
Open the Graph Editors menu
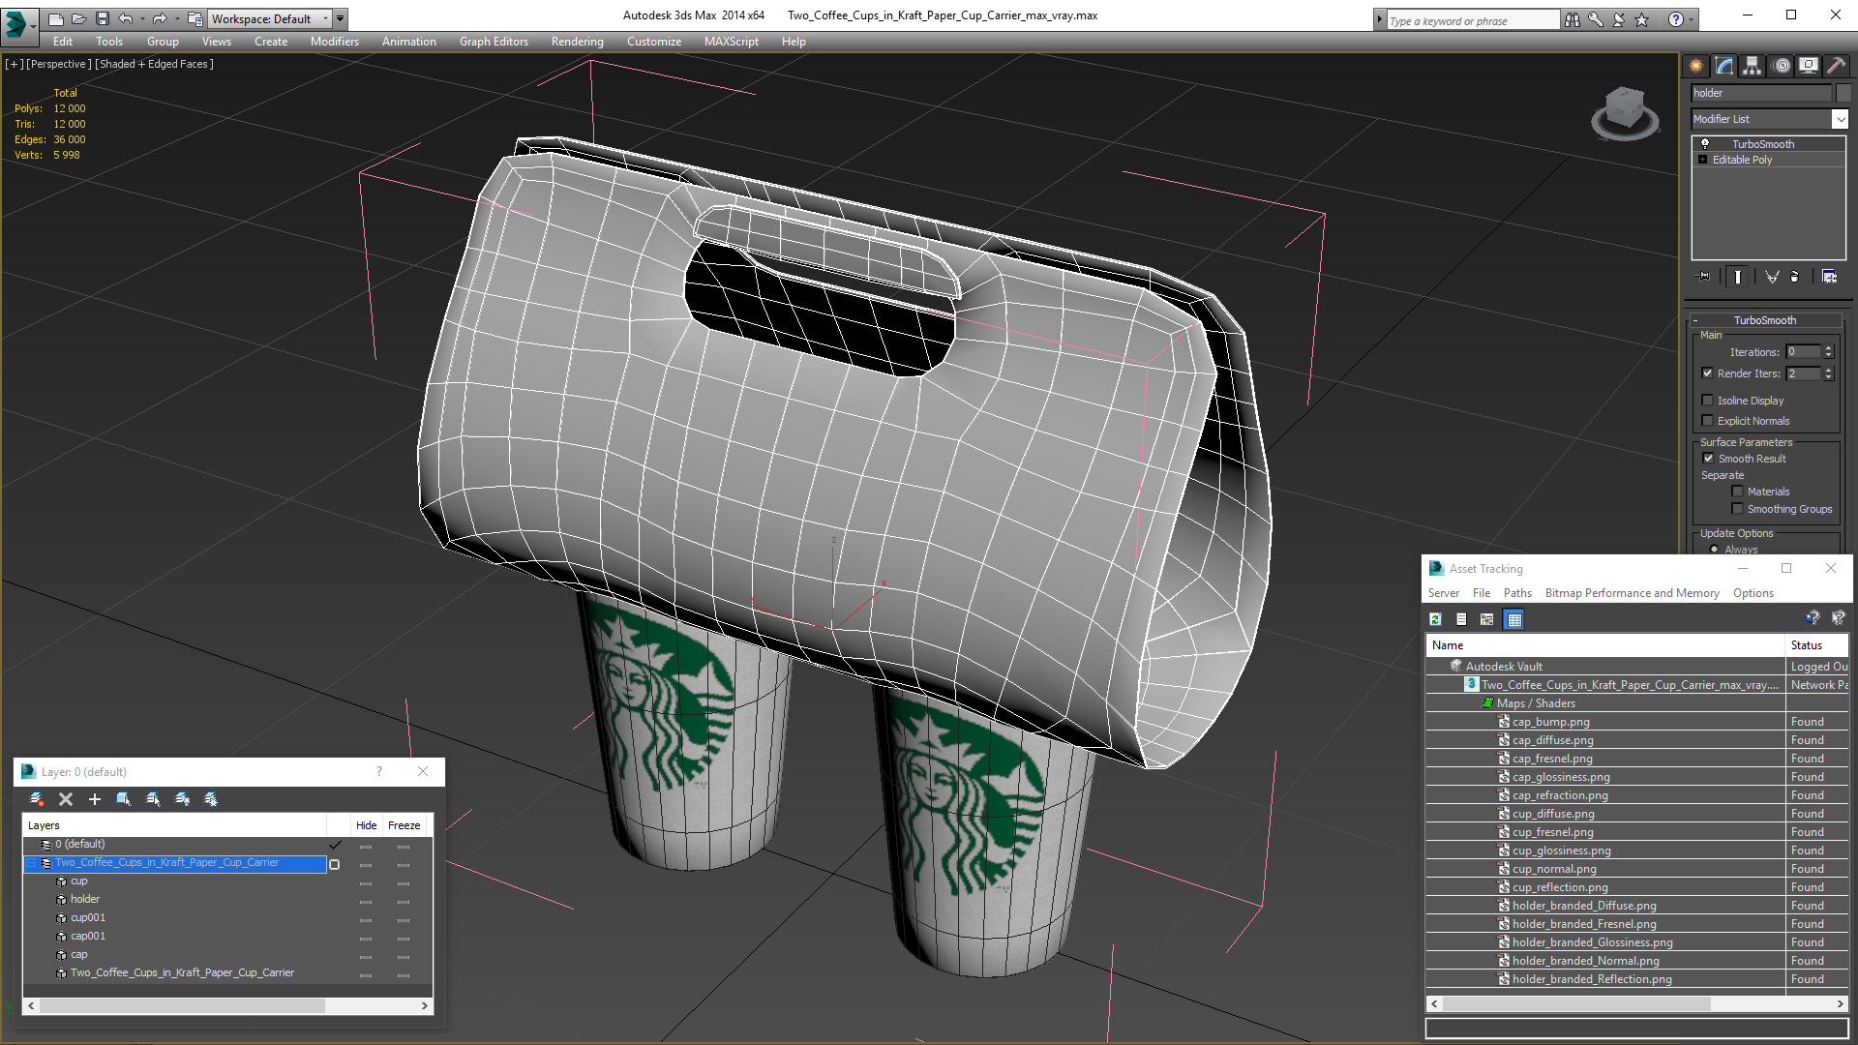pos(494,42)
